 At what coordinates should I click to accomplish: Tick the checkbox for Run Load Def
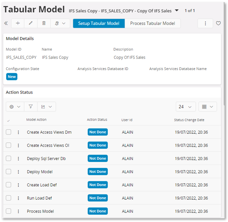[8, 198]
